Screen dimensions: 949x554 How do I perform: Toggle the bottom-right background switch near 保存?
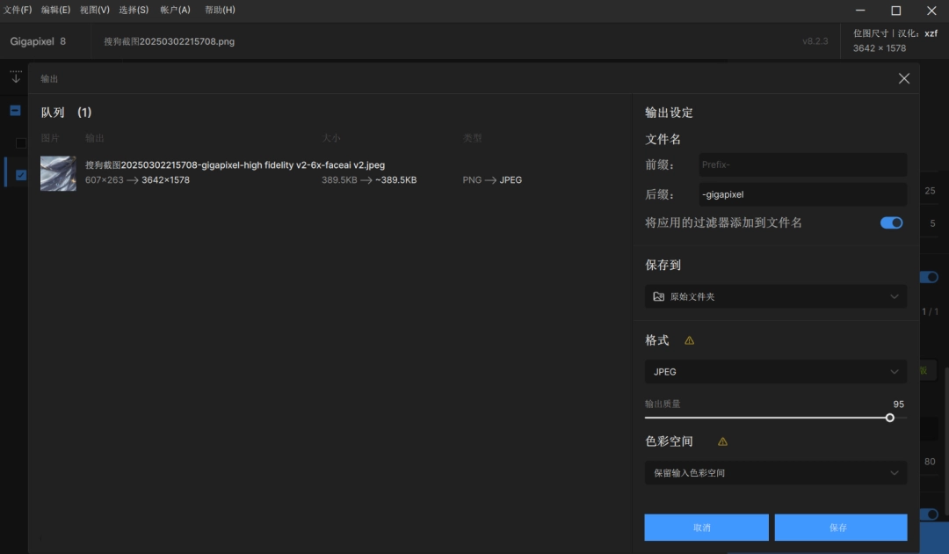coord(930,514)
